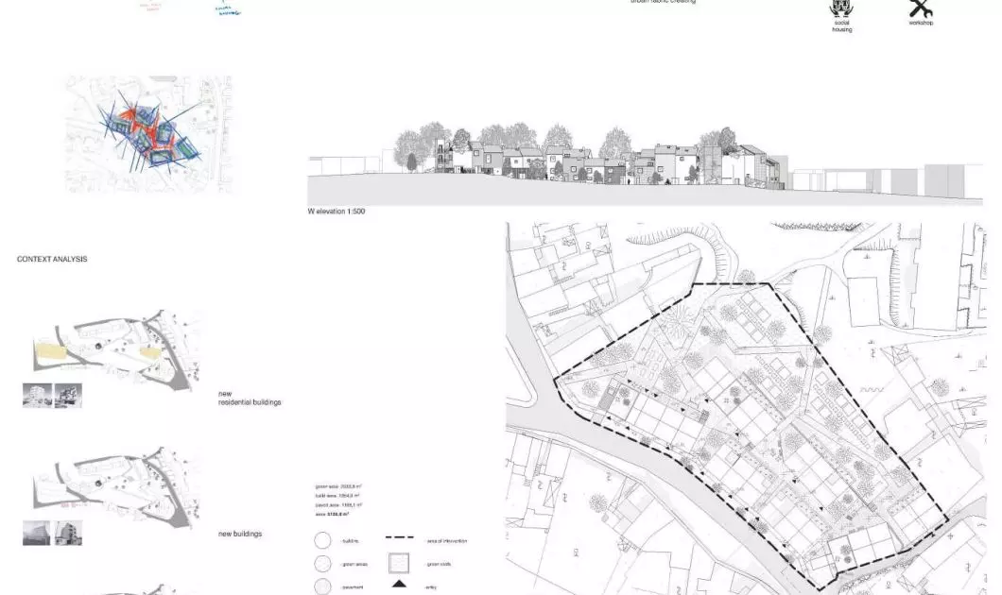The height and width of the screenshot is (595, 1002).
Task: Click the pavement circle legend symbol
Action: pos(322,586)
